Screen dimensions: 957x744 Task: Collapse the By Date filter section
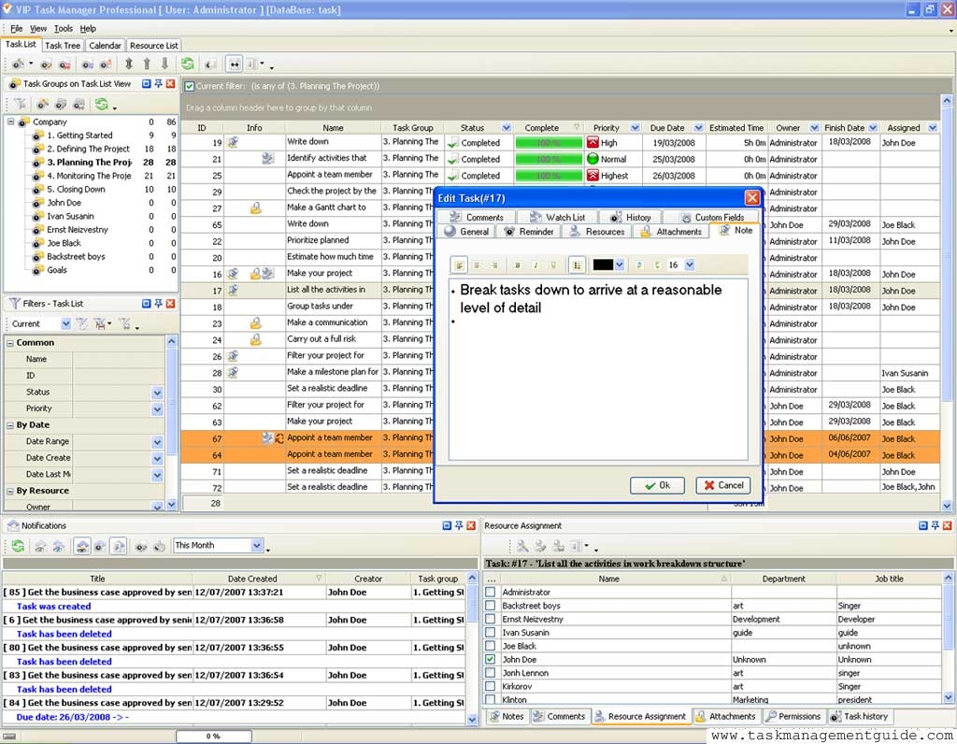tap(10, 425)
